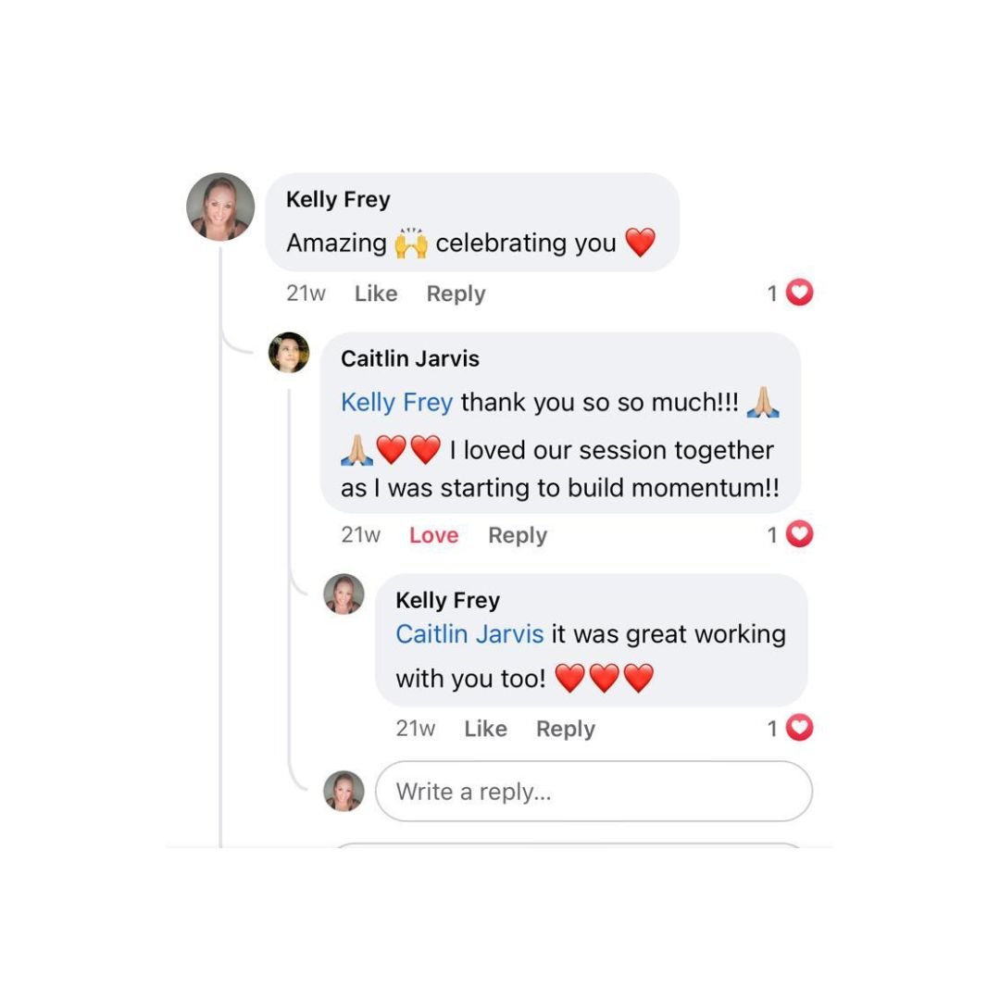
Task: Click the avatar beside the reply box
Action: tap(344, 791)
